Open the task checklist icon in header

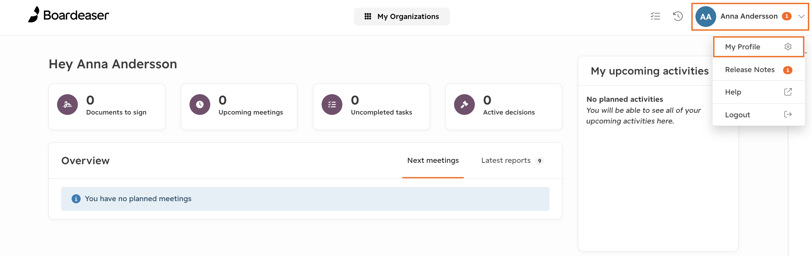[x=655, y=16]
